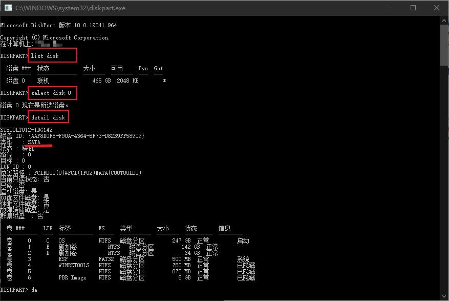This screenshot has width=449, height=301.
Task: Select the highlighted 'detail disk' command text
Action: click(x=48, y=116)
